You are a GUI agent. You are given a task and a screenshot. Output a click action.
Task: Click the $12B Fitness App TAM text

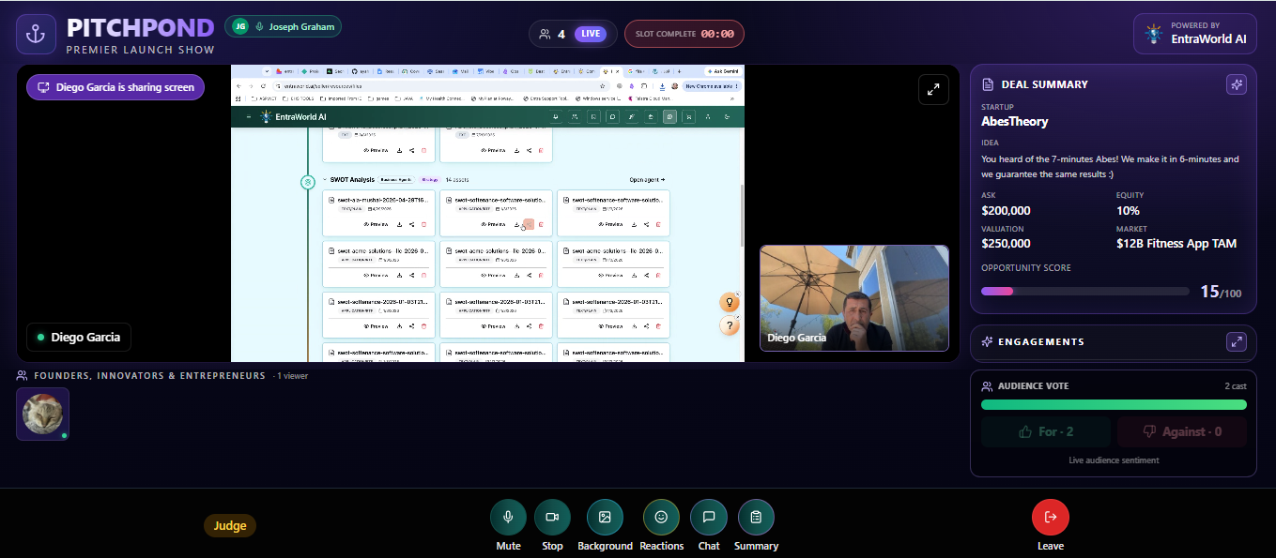click(x=1176, y=244)
